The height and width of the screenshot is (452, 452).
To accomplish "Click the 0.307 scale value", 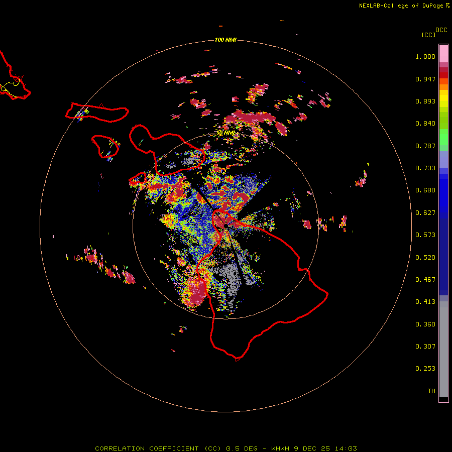I will click(425, 346).
